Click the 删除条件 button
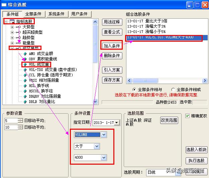The width and height of the screenshot is (209, 178). [x=112, y=56]
